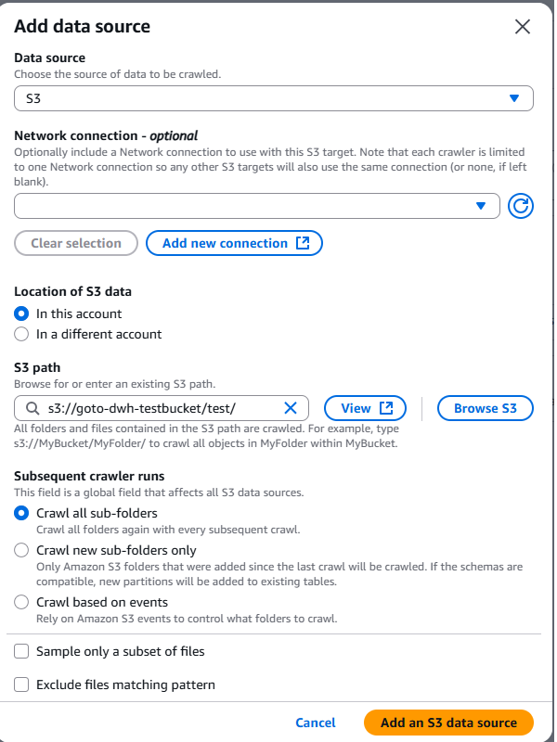The height and width of the screenshot is (742, 557).
Task: Select Crawl all sub-folders option
Action: pyautogui.click(x=22, y=513)
